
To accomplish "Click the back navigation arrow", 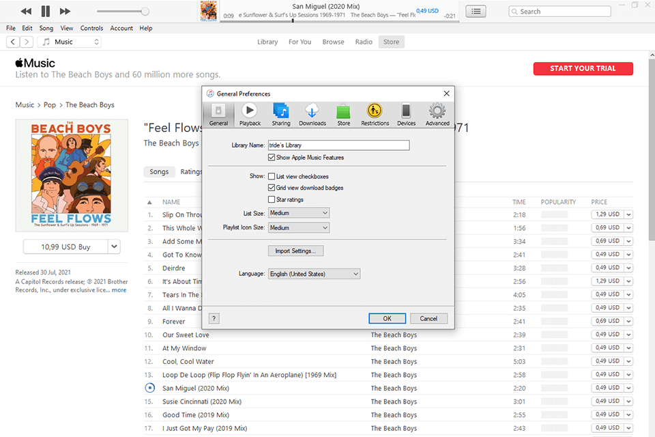I will click(x=13, y=42).
